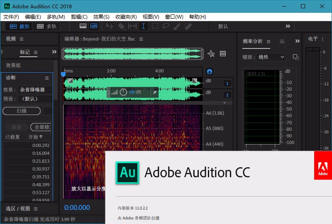The height and width of the screenshot is (224, 332).
Task: Select the Spot Healing Brush tool
Action: (x=188, y=26)
